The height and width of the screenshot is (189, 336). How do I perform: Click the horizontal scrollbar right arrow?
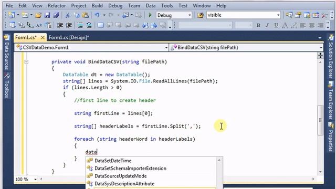click(313, 179)
